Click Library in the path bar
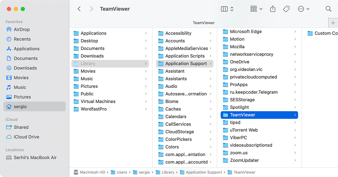The image size is (338, 177). pos(165,172)
